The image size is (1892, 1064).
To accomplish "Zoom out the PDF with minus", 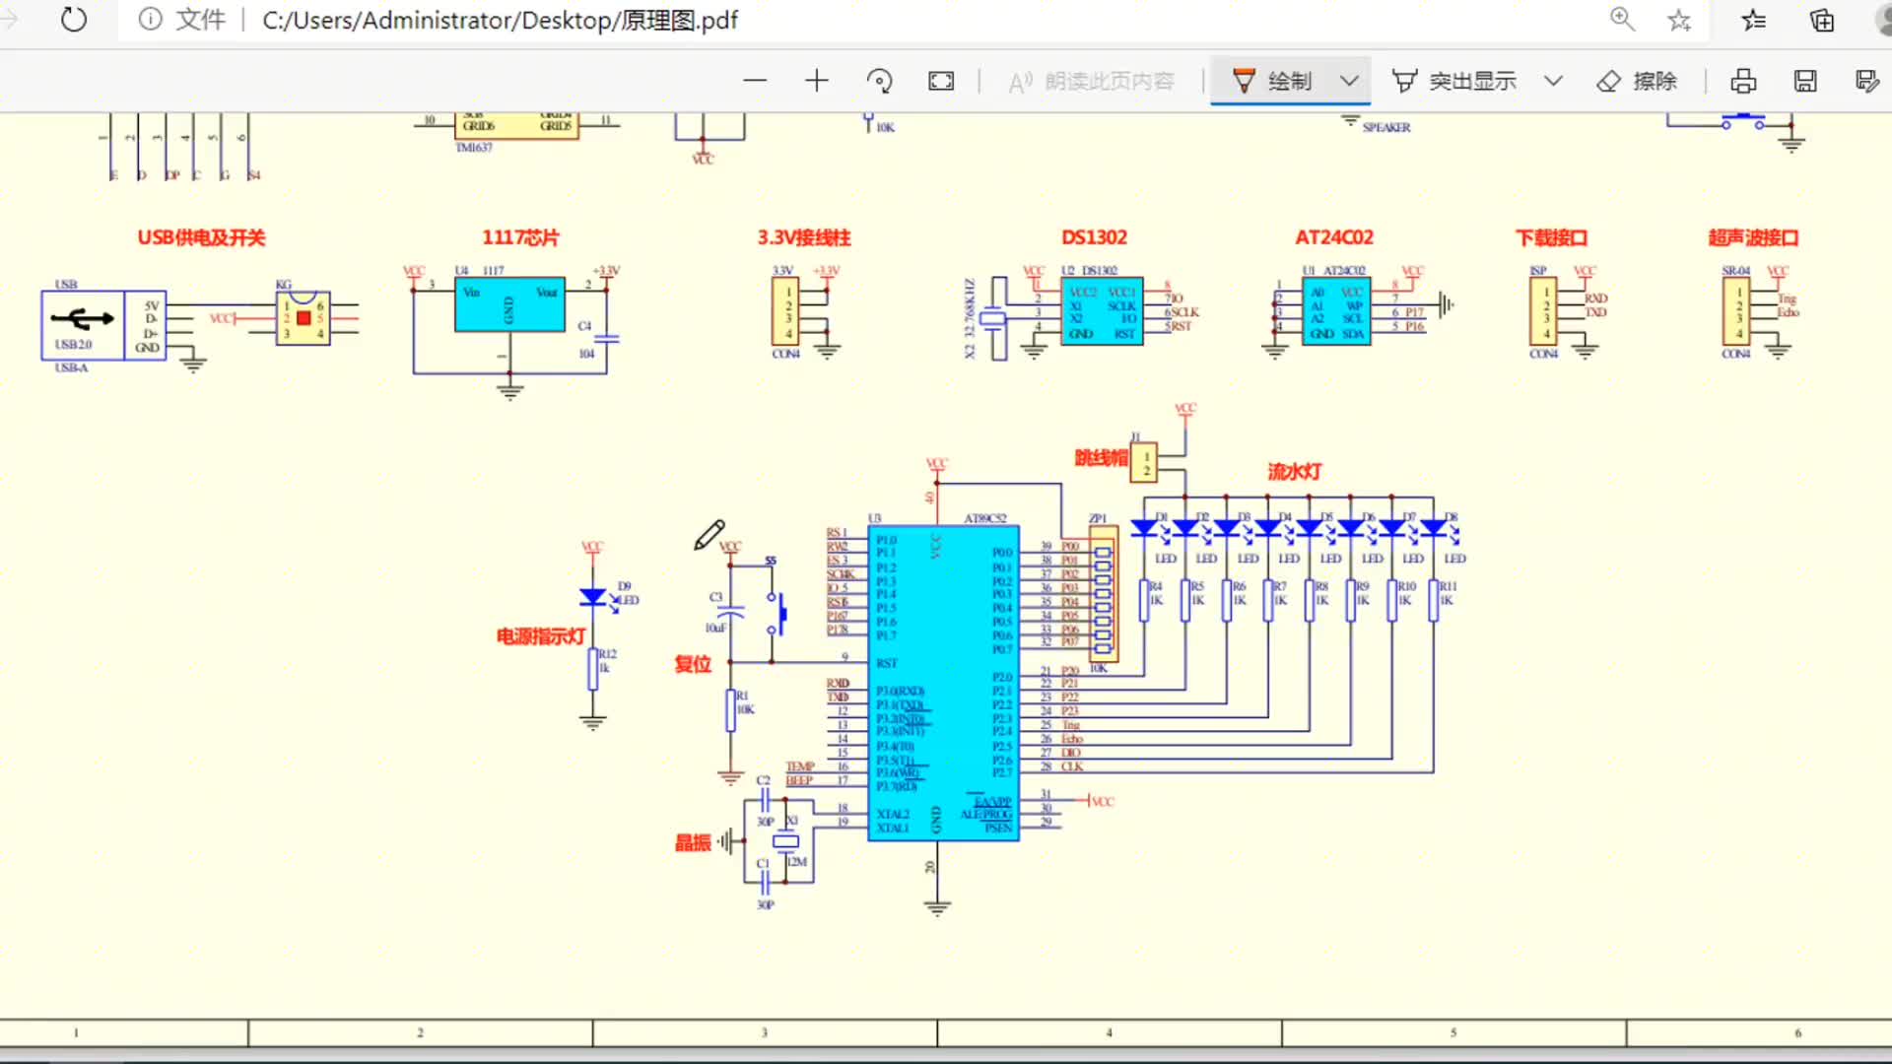I will (755, 81).
